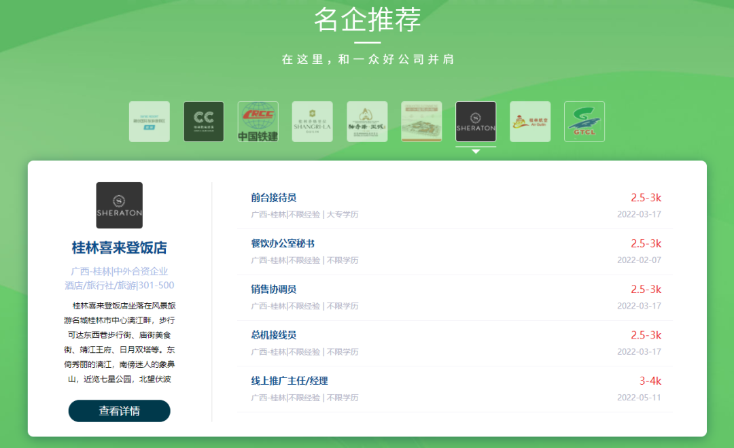Open the 桂林喜来登饭店 company name link
This screenshot has width=734, height=448.
[120, 247]
